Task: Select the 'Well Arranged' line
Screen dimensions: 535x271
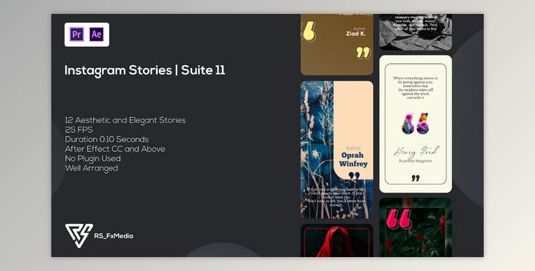Action: coord(92,168)
